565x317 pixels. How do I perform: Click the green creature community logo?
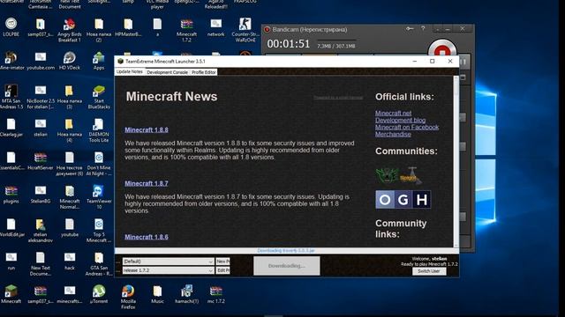coord(387,175)
